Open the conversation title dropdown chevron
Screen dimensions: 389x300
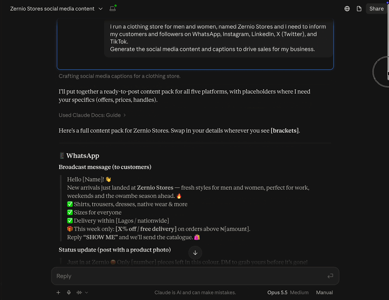(101, 9)
